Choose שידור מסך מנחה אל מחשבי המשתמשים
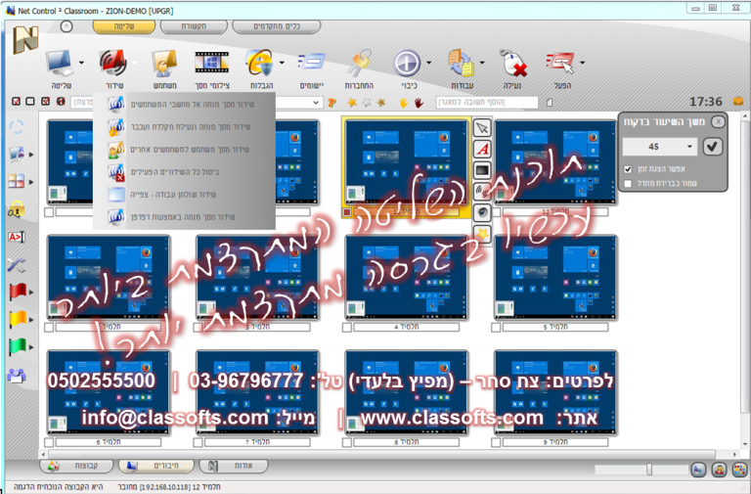Viewport: 751px width, 494px height. pos(185,105)
